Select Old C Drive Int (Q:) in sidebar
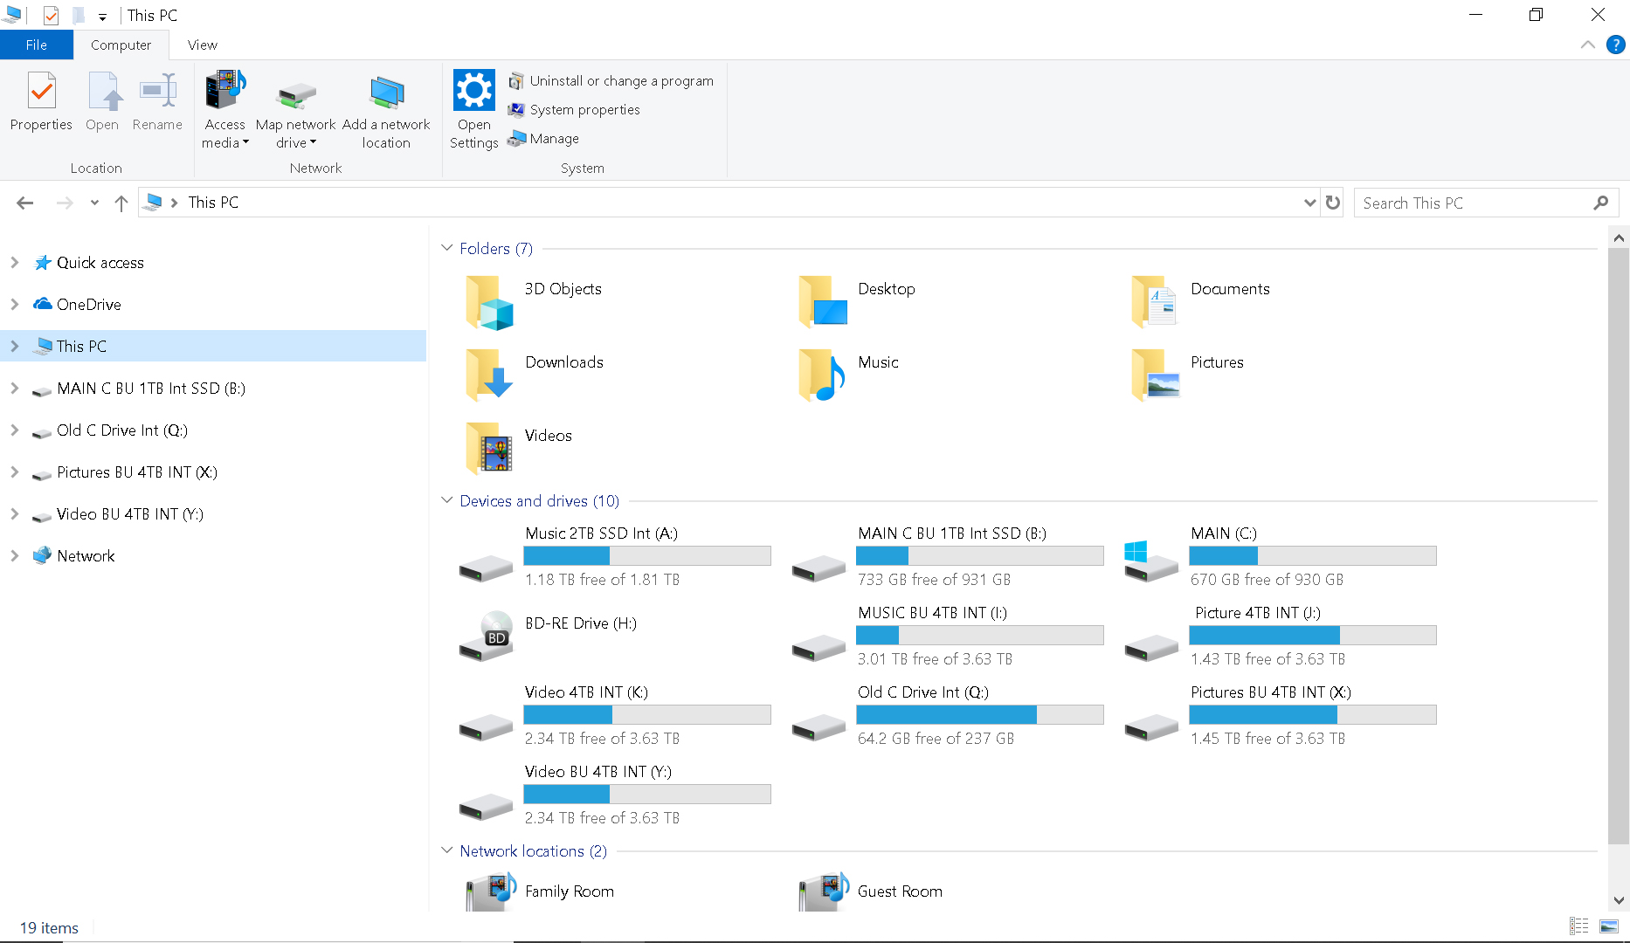Image resolution: width=1630 pixels, height=943 pixels. tap(121, 430)
